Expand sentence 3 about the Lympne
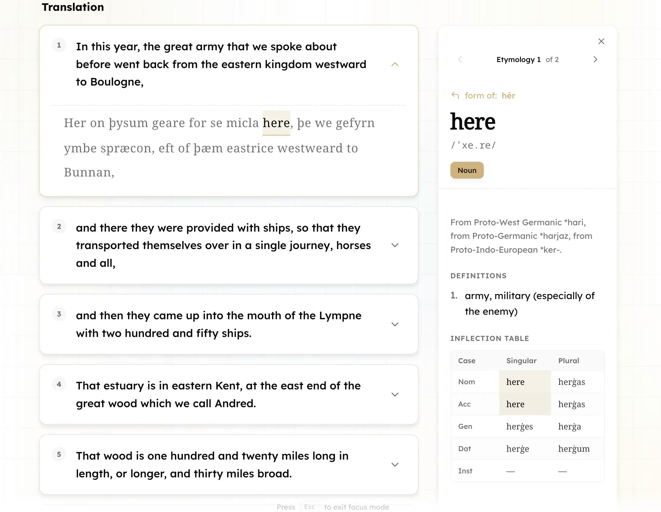Screen dimensions: 661x512 pos(395,324)
